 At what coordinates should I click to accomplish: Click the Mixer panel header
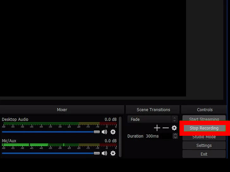[62, 110]
